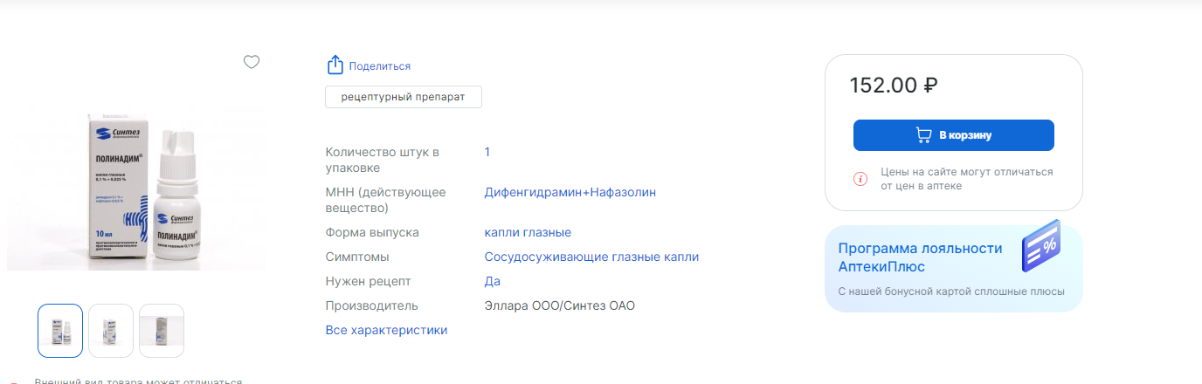Viewport: 1202px width, 384px height.
Task: Click quantity value 1 link
Action: pos(487,152)
